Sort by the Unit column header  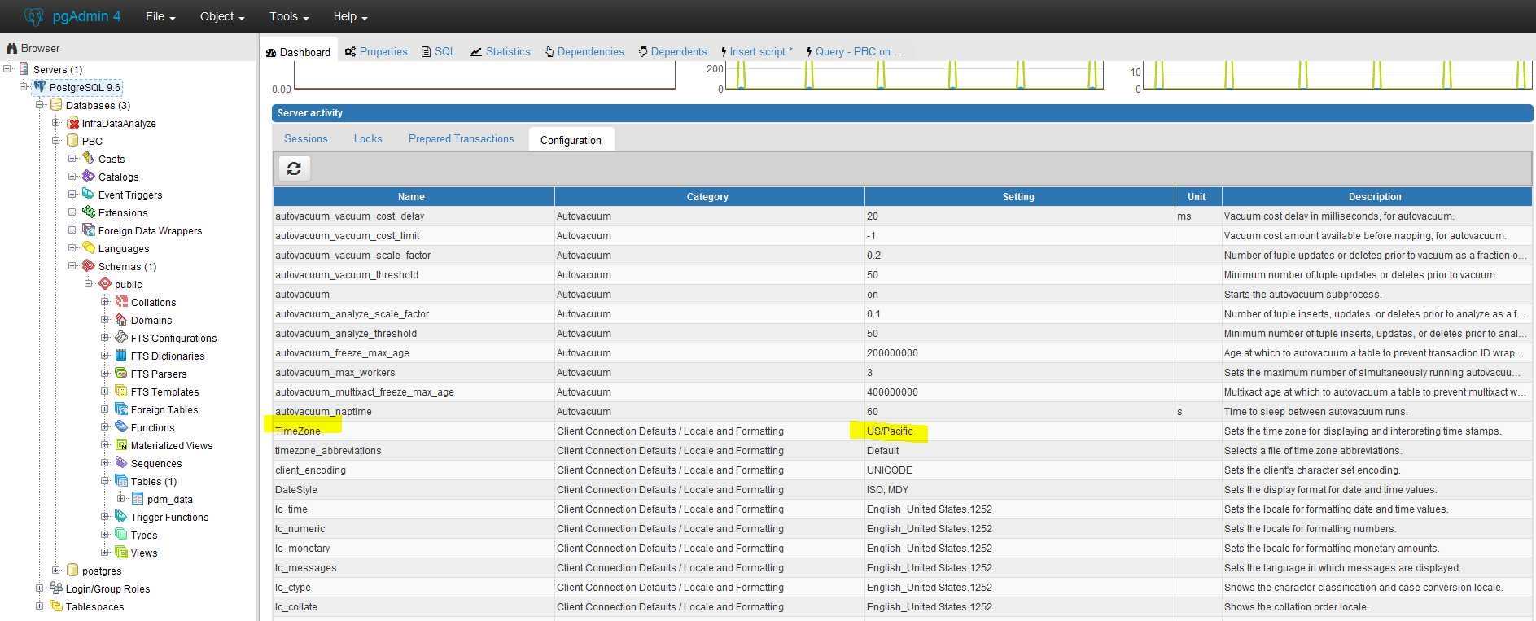click(1197, 196)
